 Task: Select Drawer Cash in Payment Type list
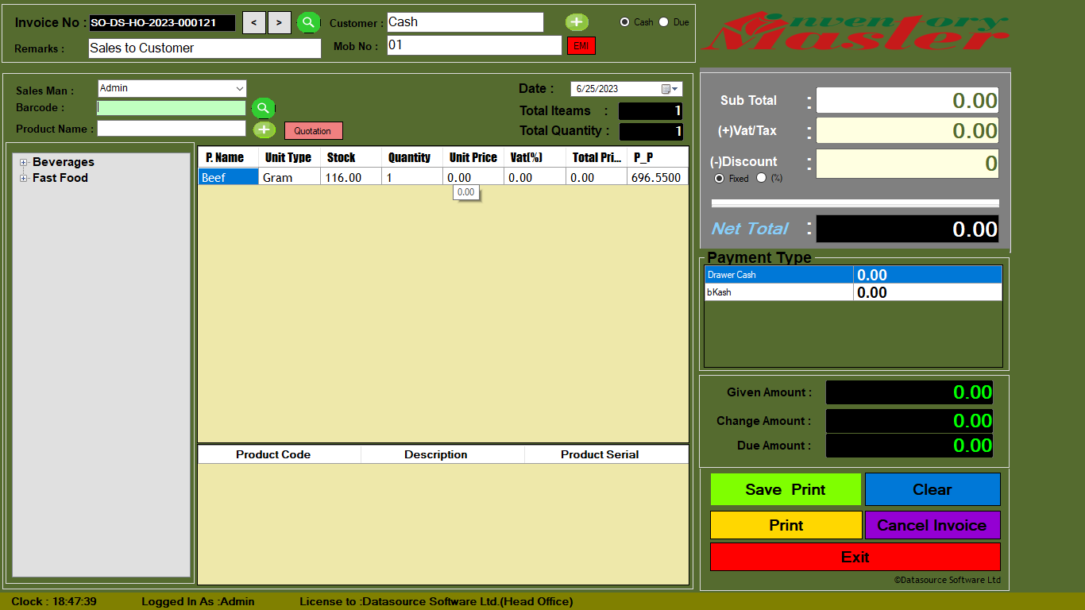pyautogui.click(x=778, y=274)
